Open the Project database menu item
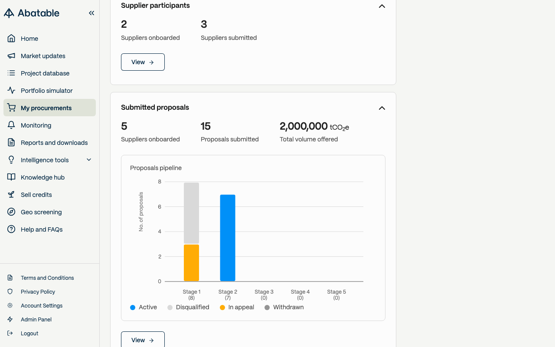The height and width of the screenshot is (347, 555). [x=45, y=73]
